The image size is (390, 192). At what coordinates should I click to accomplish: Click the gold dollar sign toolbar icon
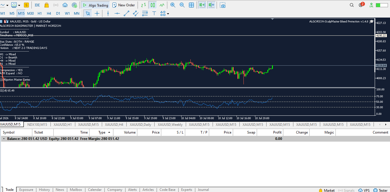coord(26,5)
